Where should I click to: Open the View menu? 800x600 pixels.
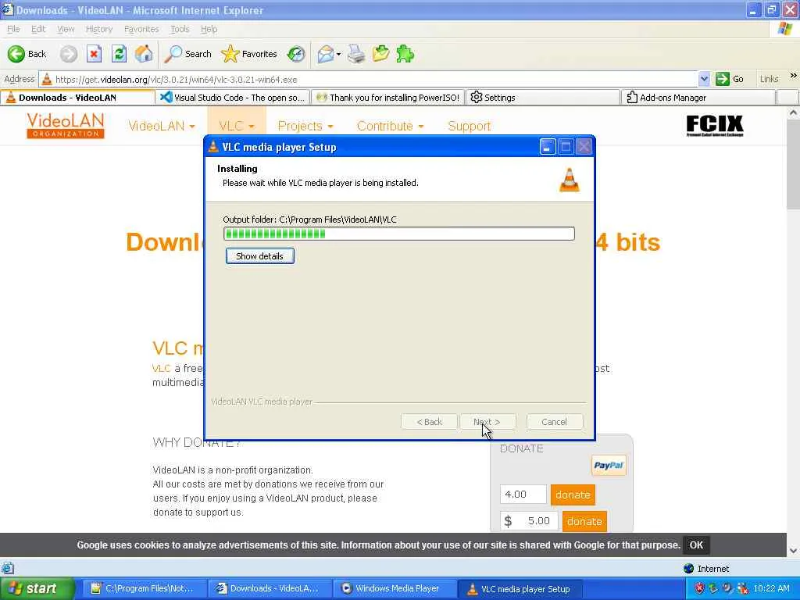point(66,29)
